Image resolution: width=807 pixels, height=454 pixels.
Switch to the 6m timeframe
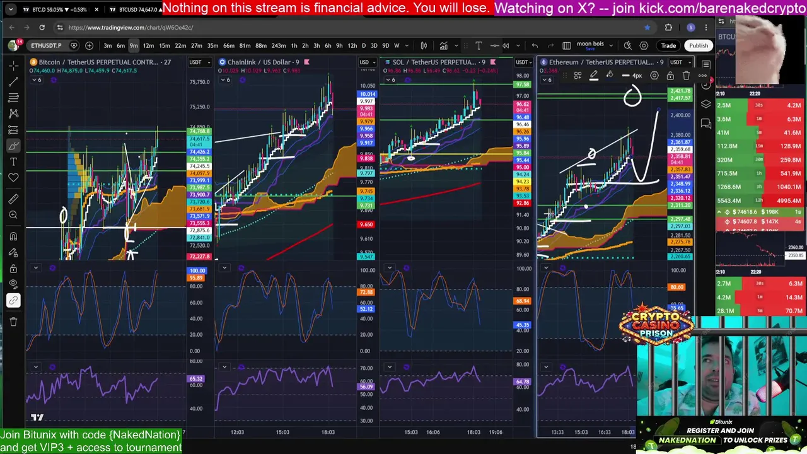click(x=120, y=45)
